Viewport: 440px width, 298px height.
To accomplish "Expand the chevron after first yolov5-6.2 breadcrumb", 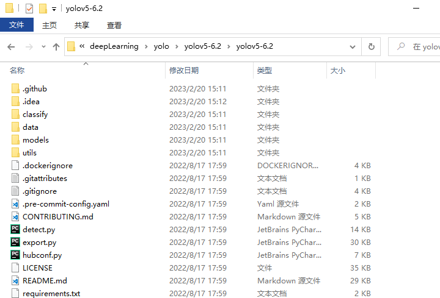I will [x=229, y=46].
